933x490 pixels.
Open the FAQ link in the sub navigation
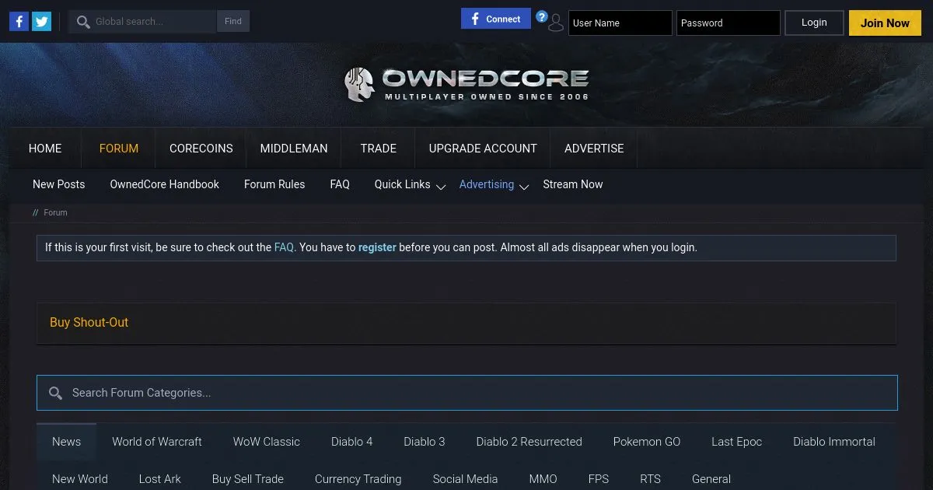point(340,184)
